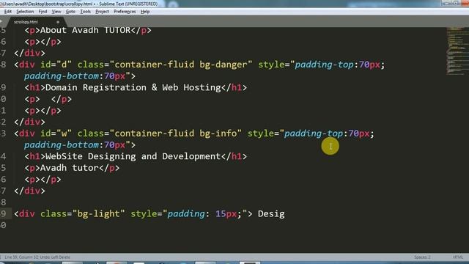Screen dimensions: 469x264
Task: Open the Help menu
Action: [145, 12]
